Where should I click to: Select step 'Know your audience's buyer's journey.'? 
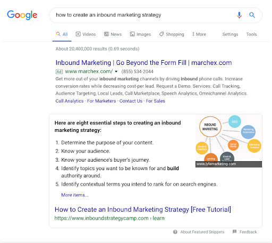[106, 160]
